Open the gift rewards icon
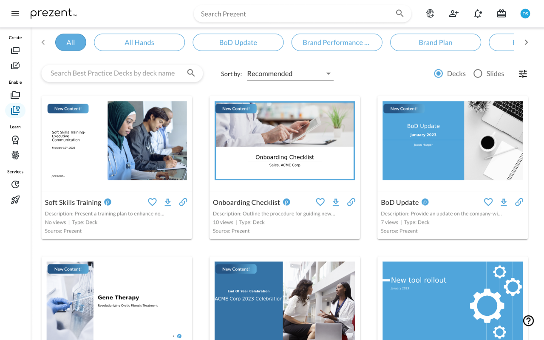Image resolution: width=544 pixels, height=340 pixels. coord(501,14)
